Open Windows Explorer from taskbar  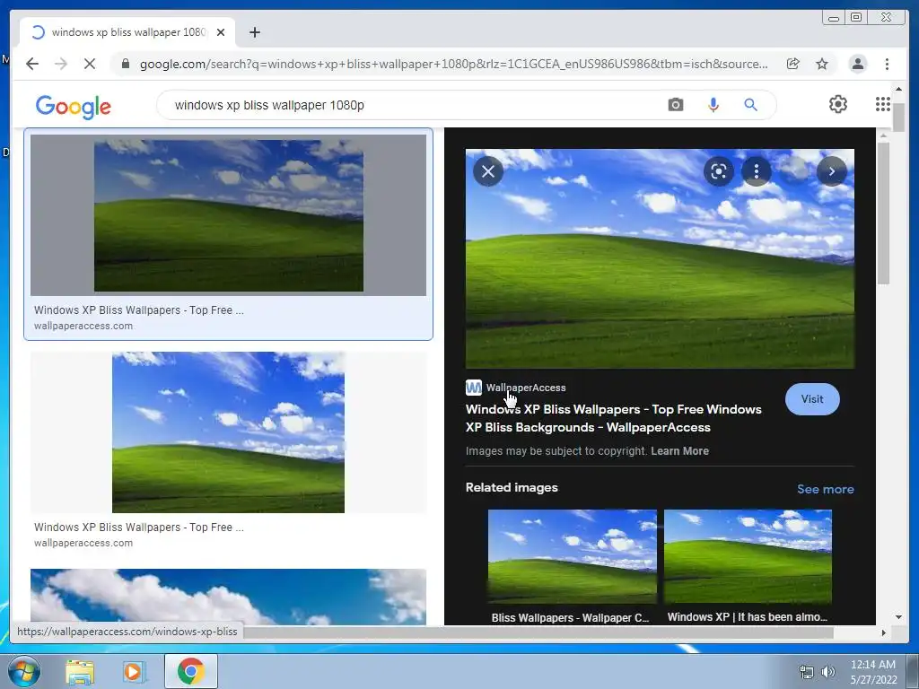click(x=80, y=671)
